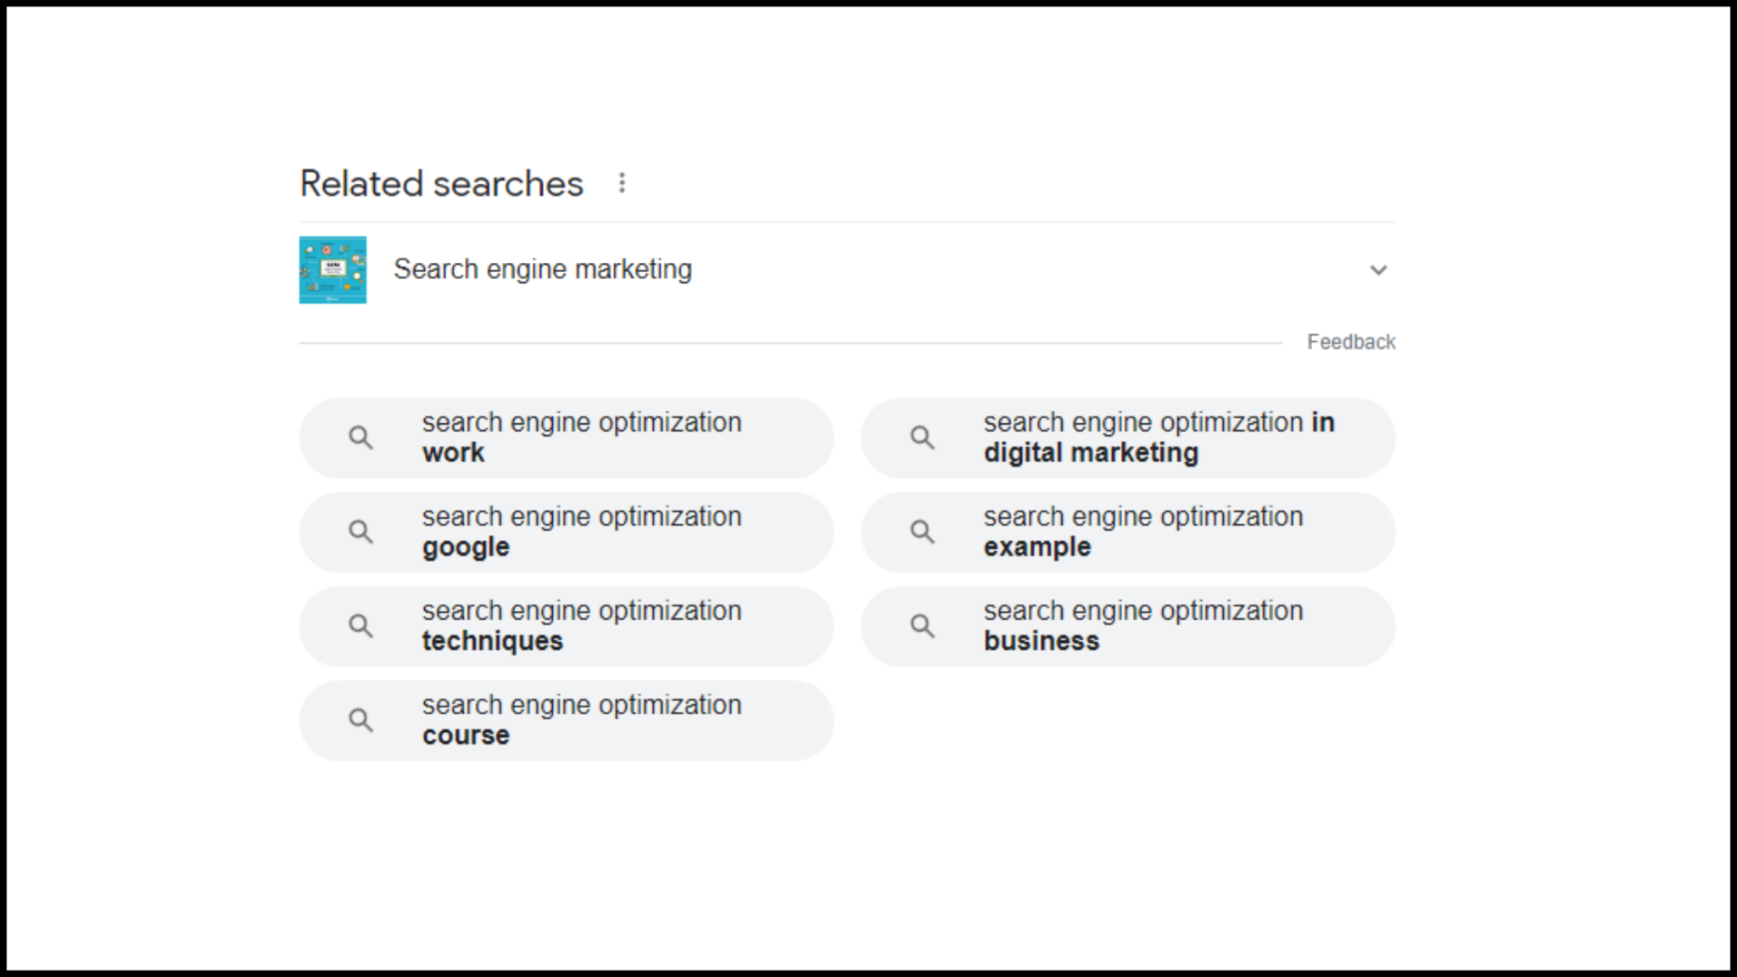This screenshot has height=977, width=1737.
Task: Expand the Search engine marketing chevron
Action: [x=1378, y=270]
